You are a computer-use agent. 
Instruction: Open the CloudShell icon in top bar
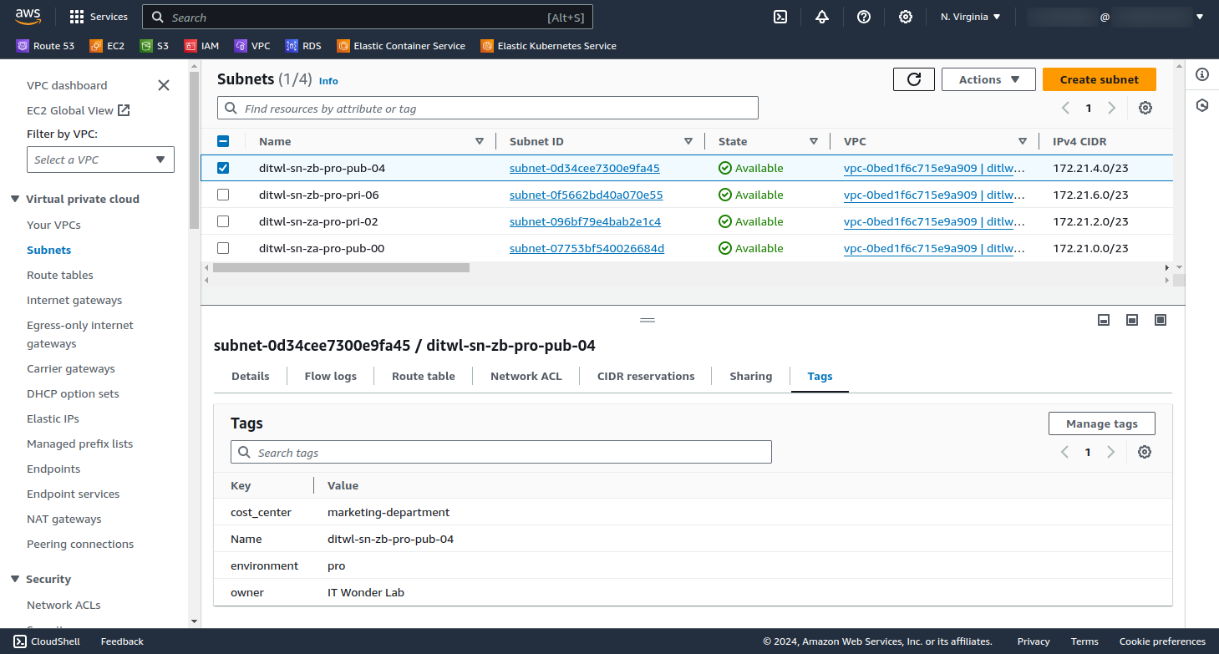[780, 17]
